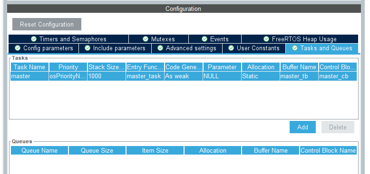The height and width of the screenshot is (174, 370).
Task: Open the Timers and Semaphores tab
Action: (68, 39)
